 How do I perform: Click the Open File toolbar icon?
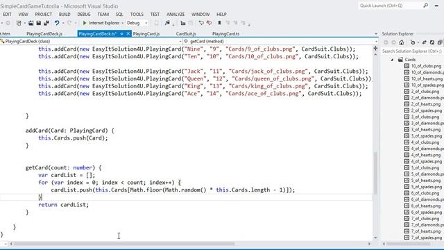[x=31, y=23]
